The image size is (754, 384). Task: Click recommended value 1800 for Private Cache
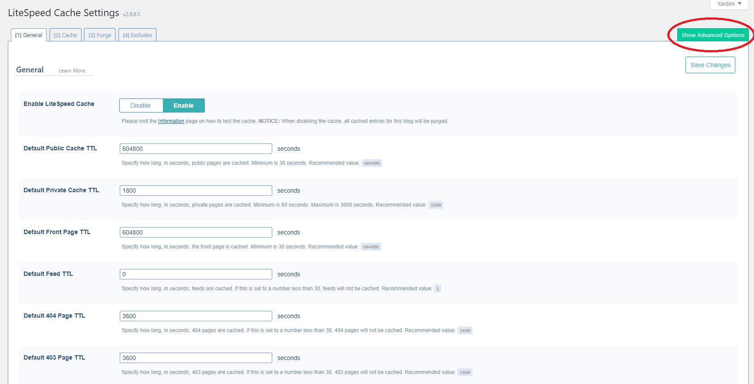tap(436, 205)
